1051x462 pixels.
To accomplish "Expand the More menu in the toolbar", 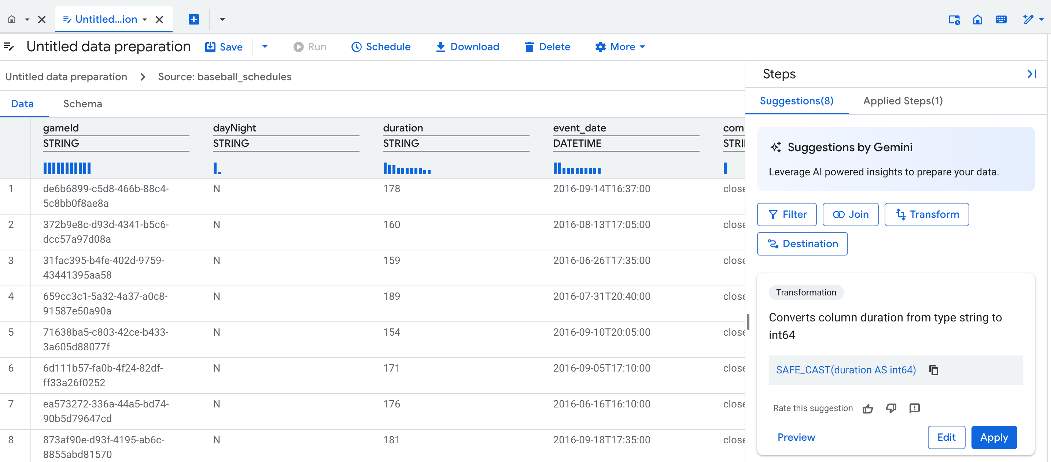I will (620, 46).
